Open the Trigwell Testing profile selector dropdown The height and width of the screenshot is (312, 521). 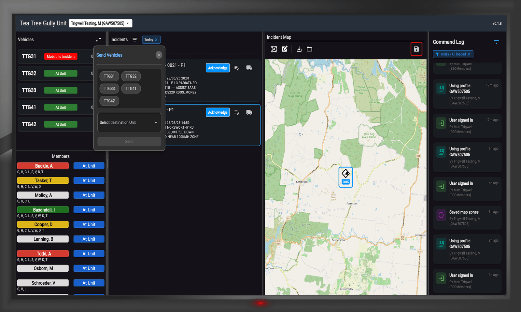pos(100,23)
